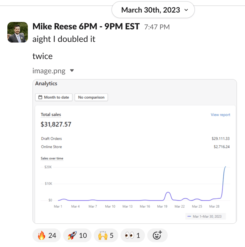Viewport: 245px width, 247px height.
Task: Click the add reaction smiley icon
Action: coord(157,235)
